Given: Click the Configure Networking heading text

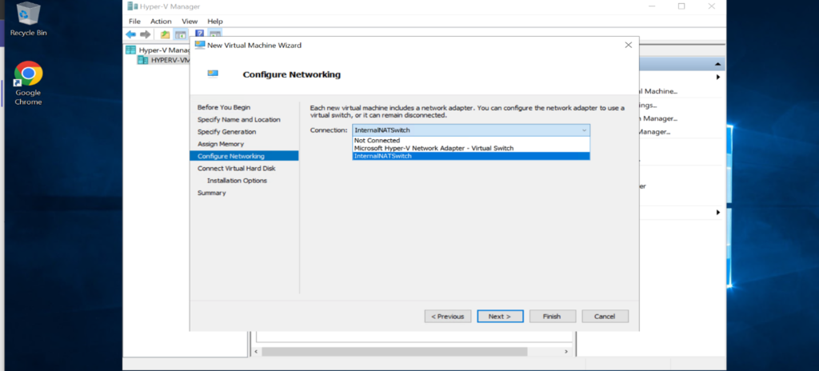Looking at the screenshot, I should [x=291, y=74].
